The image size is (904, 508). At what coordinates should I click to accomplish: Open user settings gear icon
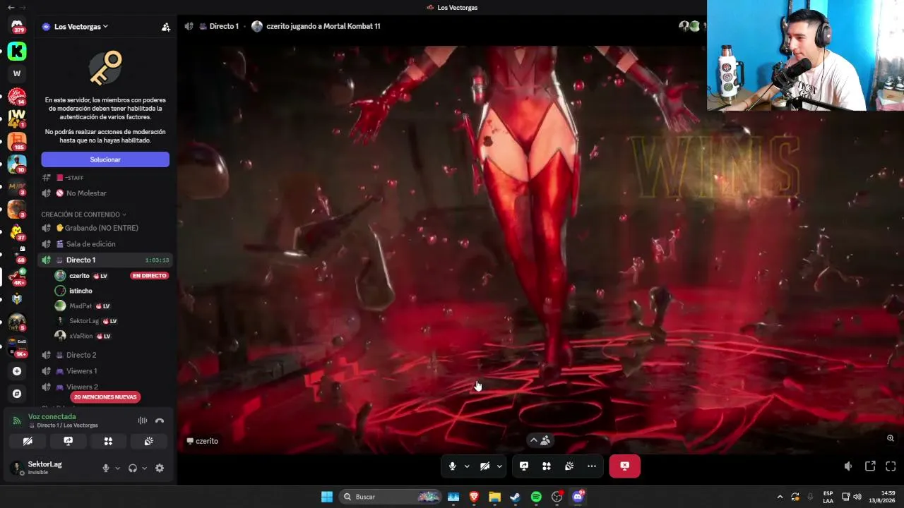click(160, 468)
